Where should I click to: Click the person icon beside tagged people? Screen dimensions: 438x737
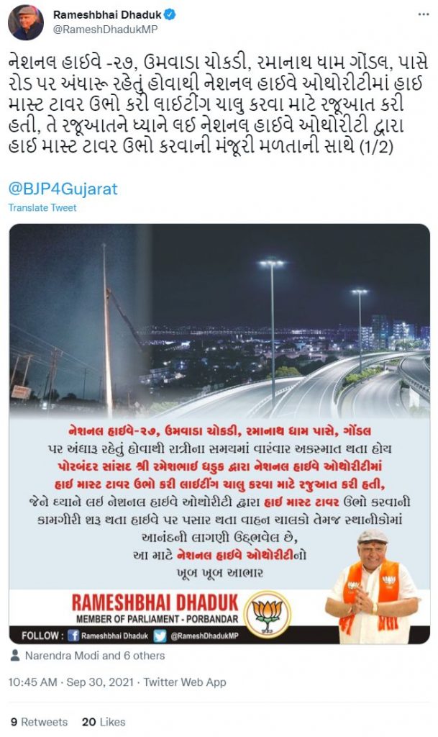(x=15, y=655)
